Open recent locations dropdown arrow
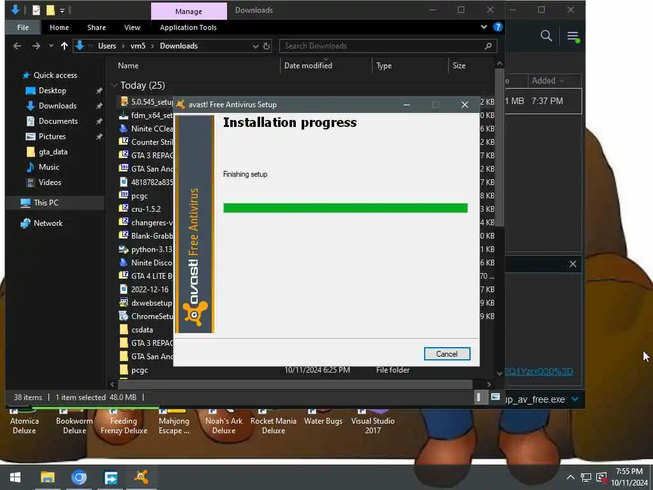The image size is (653, 490). click(x=51, y=46)
